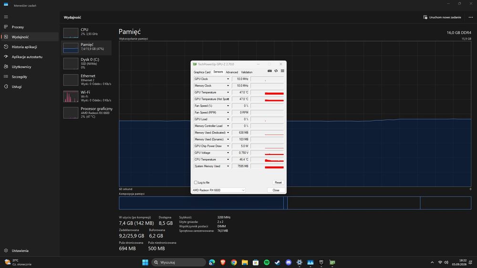Click the GPU-Z taskbar icon
This screenshot has width=477, height=268.
pyautogui.click(x=332, y=262)
